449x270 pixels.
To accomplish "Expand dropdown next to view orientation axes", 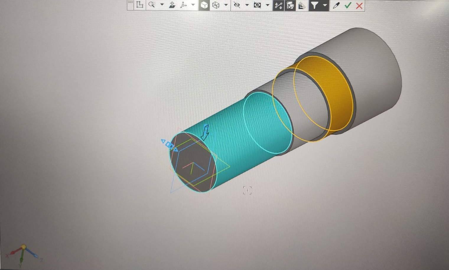I will 193,5.
